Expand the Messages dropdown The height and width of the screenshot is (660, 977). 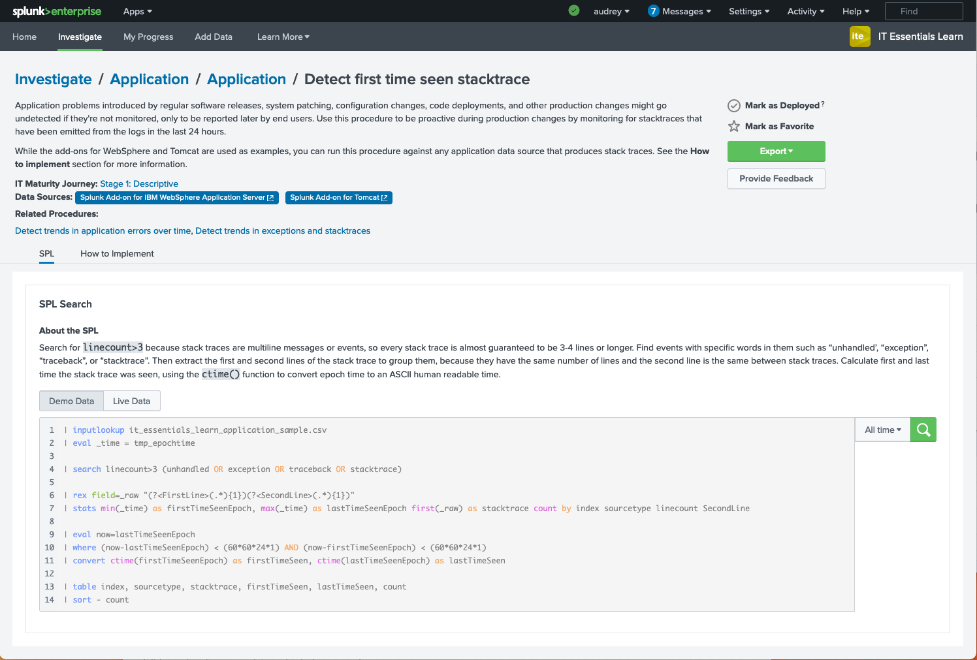[x=686, y=11]
